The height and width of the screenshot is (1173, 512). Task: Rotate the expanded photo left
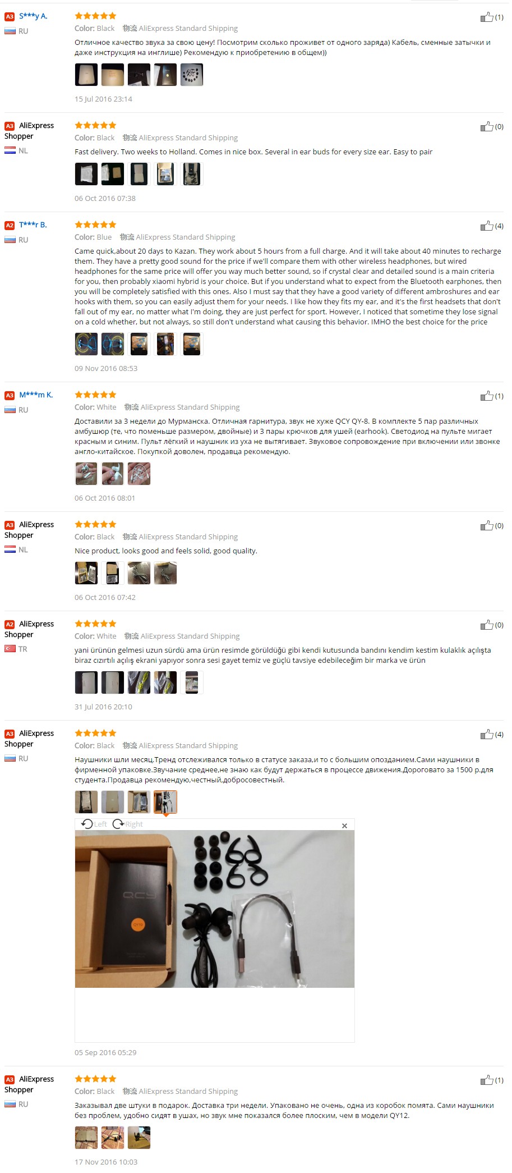pos(94,824)
